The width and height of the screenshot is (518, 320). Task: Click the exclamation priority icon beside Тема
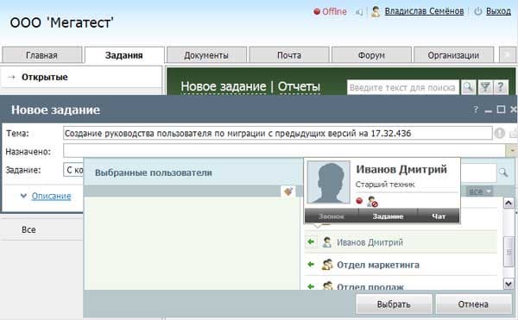pos(500,134)
